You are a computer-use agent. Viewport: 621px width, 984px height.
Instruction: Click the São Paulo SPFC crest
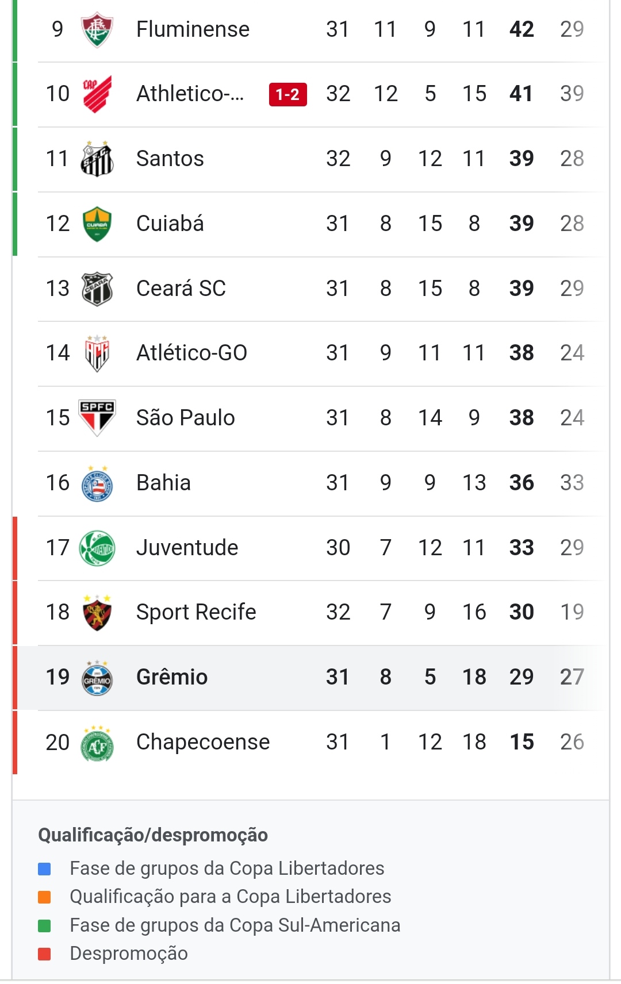tap(97, 418)
